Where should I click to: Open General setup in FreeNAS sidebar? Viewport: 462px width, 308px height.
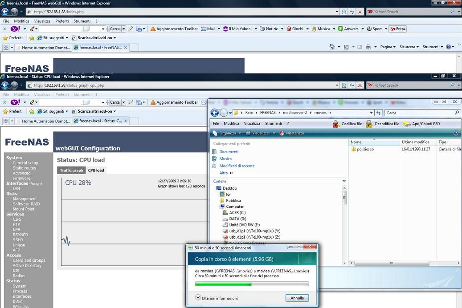point(25,163)
